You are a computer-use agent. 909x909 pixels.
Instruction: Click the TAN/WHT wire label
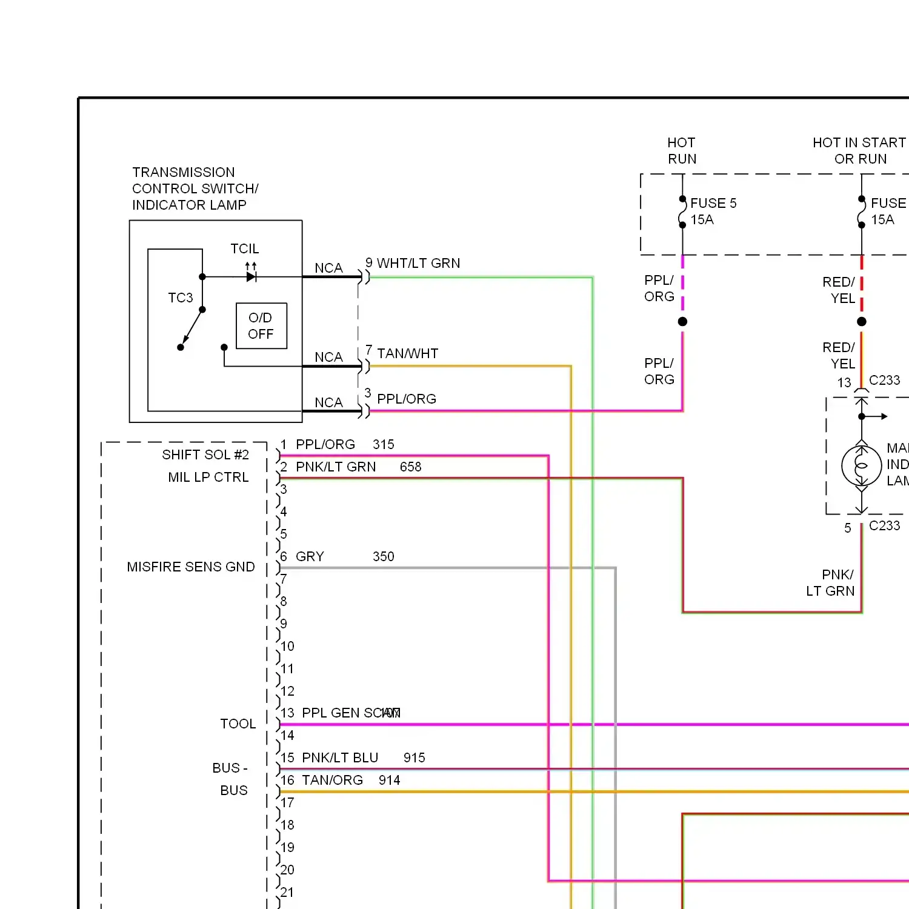pos(408,353)
